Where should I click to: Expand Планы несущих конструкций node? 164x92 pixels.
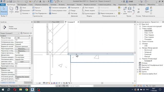coord(140,26)
